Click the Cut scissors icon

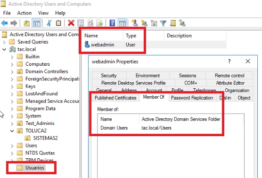(x=49, y=23)
